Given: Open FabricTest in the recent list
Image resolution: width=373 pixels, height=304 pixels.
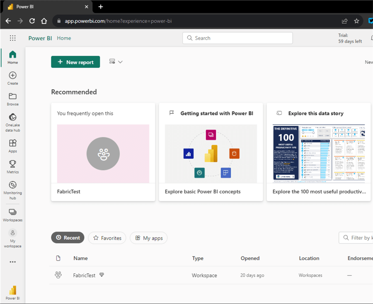Looking at the screenshot, I should 84,275.
